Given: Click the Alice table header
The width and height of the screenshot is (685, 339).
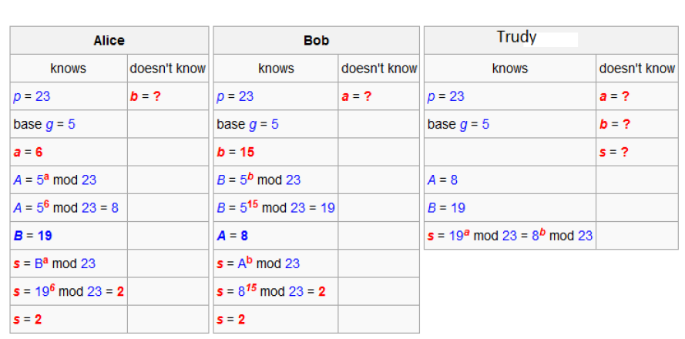Looking at the screenshot, I should pos(109,41).
